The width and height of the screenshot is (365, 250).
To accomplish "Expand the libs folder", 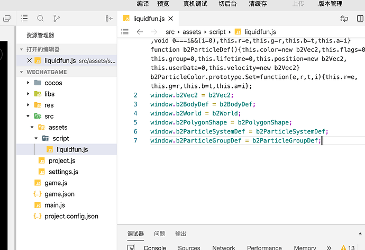I will coord(29,94).
